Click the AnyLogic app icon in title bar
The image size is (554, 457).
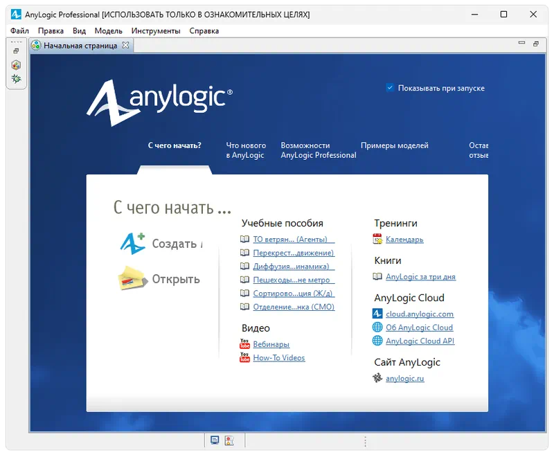[x=16, y=15]
